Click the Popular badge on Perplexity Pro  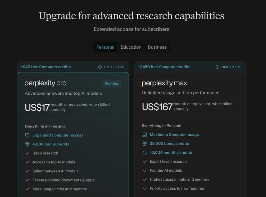tap(112, 84)
